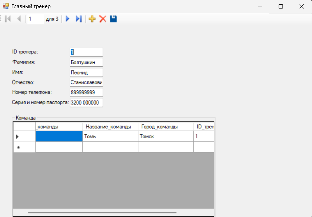
Task: Click the grid's top-left select-all header cell
Action: (x=24, y=127)
